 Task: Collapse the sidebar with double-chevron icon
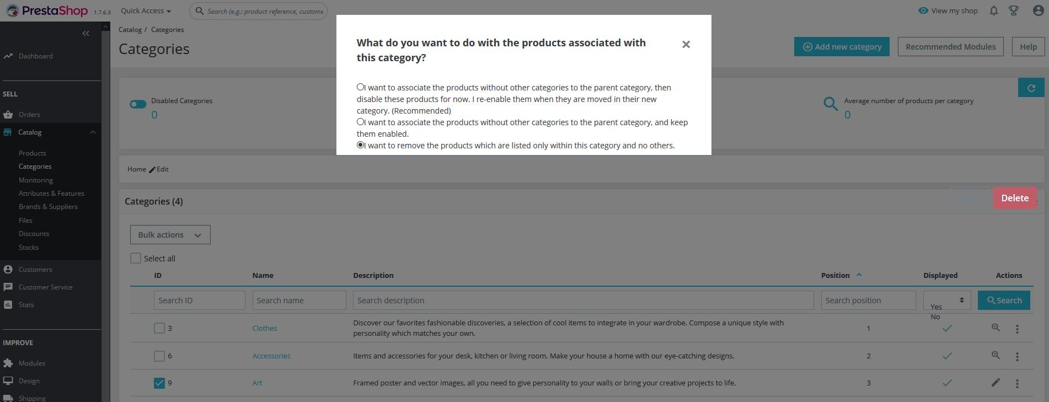(x=85, y=34)
